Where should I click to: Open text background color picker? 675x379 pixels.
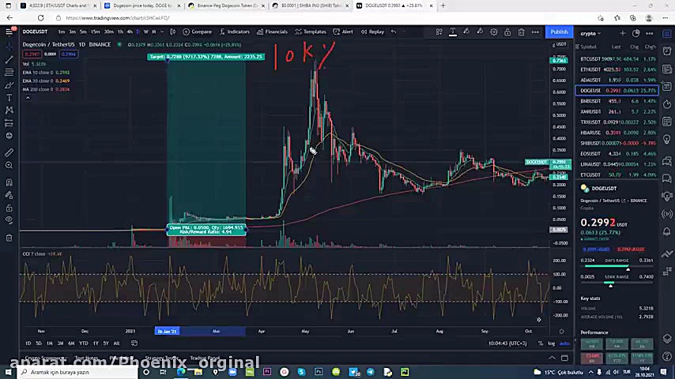pyautogui.click(x=466, y=32)
